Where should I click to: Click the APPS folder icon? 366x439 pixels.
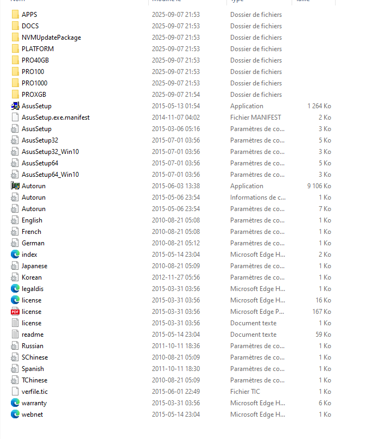pyautogui.click(x=15, y=14)
